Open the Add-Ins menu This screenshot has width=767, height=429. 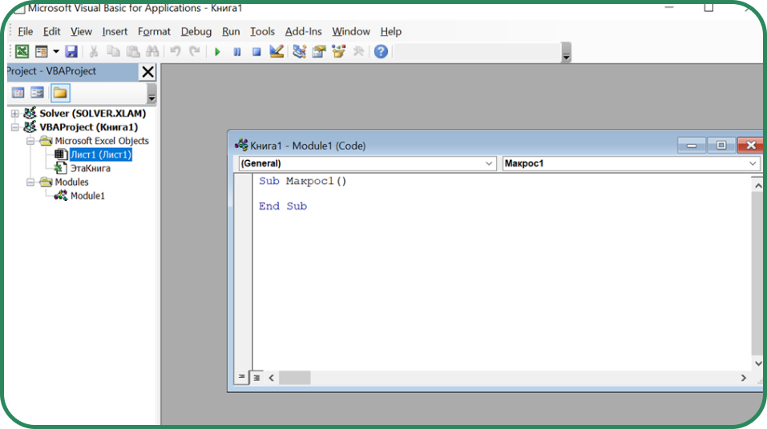click(303, 31)
